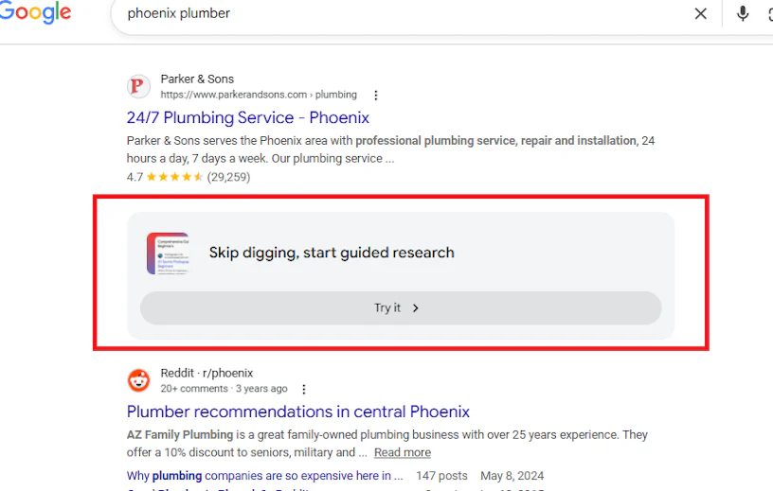The width and height of the screenshot is (773, 491).
Task: Click the Parker & Sons favicon
Action: [x=138, y=87]
